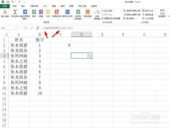The height and width of the screenshot is (128, 170).
Task: Open the Watch Window (监视窗口)
Action: [163, 13]
